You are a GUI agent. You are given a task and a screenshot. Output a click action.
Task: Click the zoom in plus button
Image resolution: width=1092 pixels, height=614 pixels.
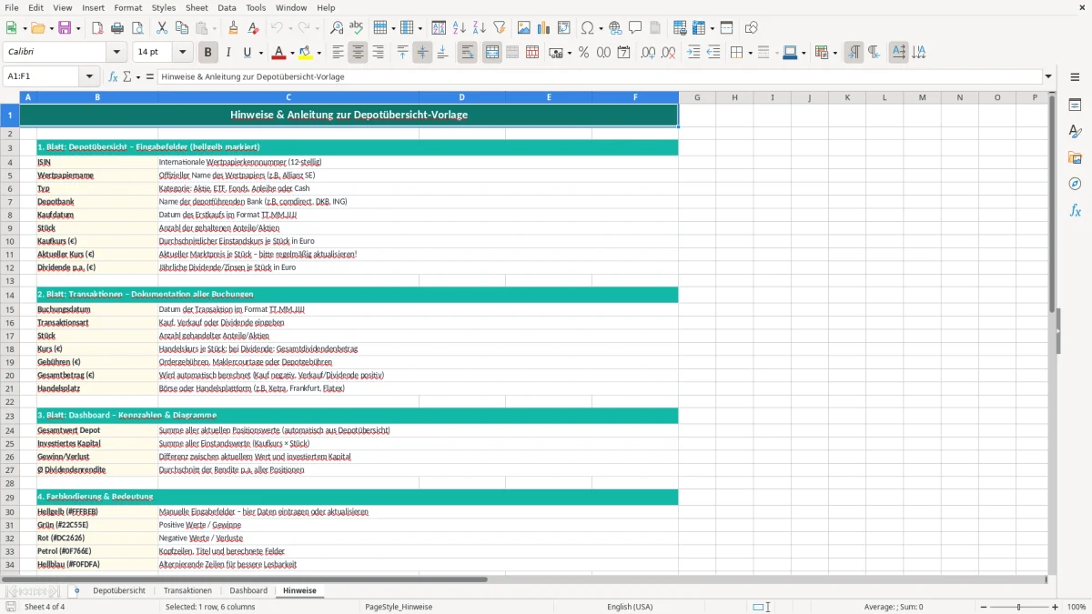pyautogui.click(x=1056, y=607)
